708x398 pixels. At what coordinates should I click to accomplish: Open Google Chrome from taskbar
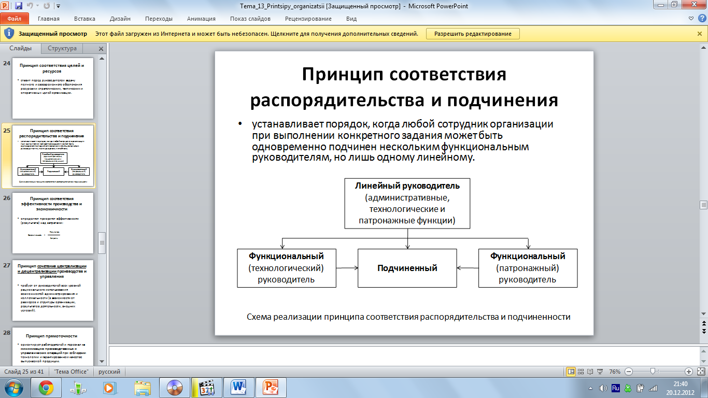[x=46, y=387]
